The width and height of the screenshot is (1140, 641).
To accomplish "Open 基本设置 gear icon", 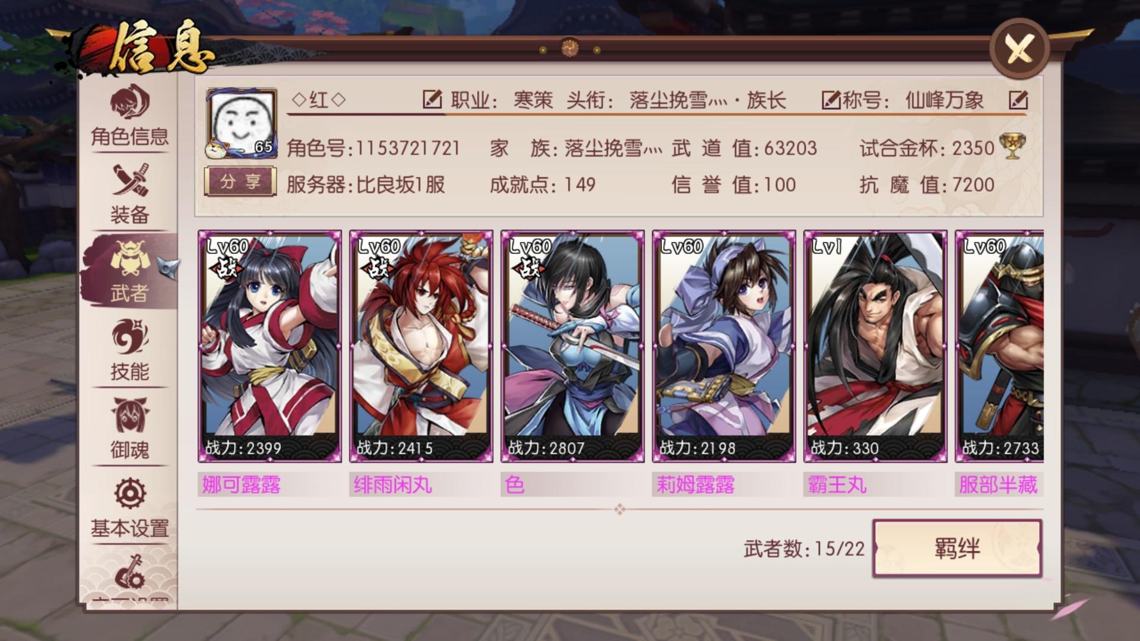I will pyautogui.click(x=130, y=494).
